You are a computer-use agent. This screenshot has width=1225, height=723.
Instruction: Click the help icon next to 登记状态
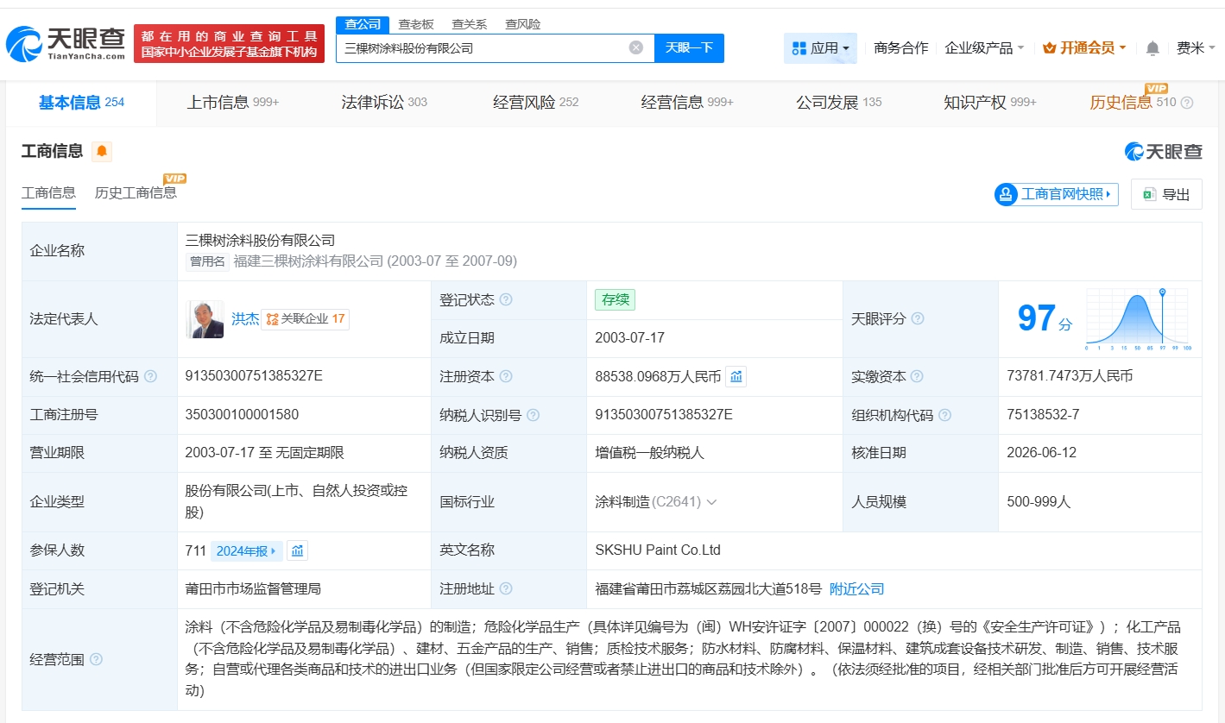pyautogui.click(x=506, y=300)
